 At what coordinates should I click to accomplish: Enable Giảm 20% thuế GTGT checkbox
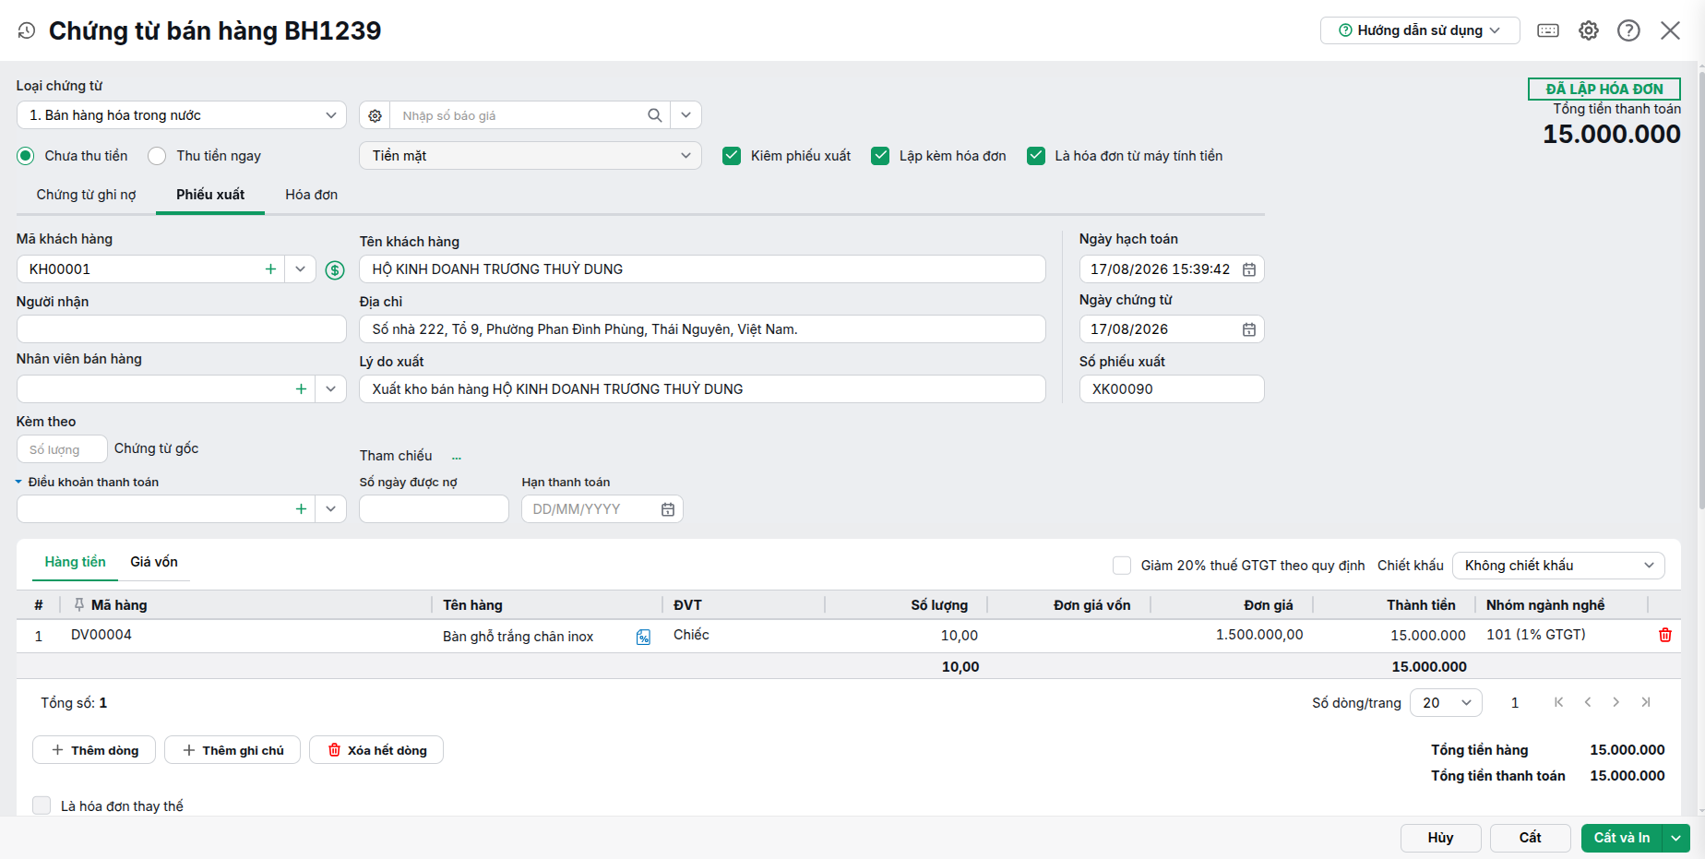pos(1122,566)
